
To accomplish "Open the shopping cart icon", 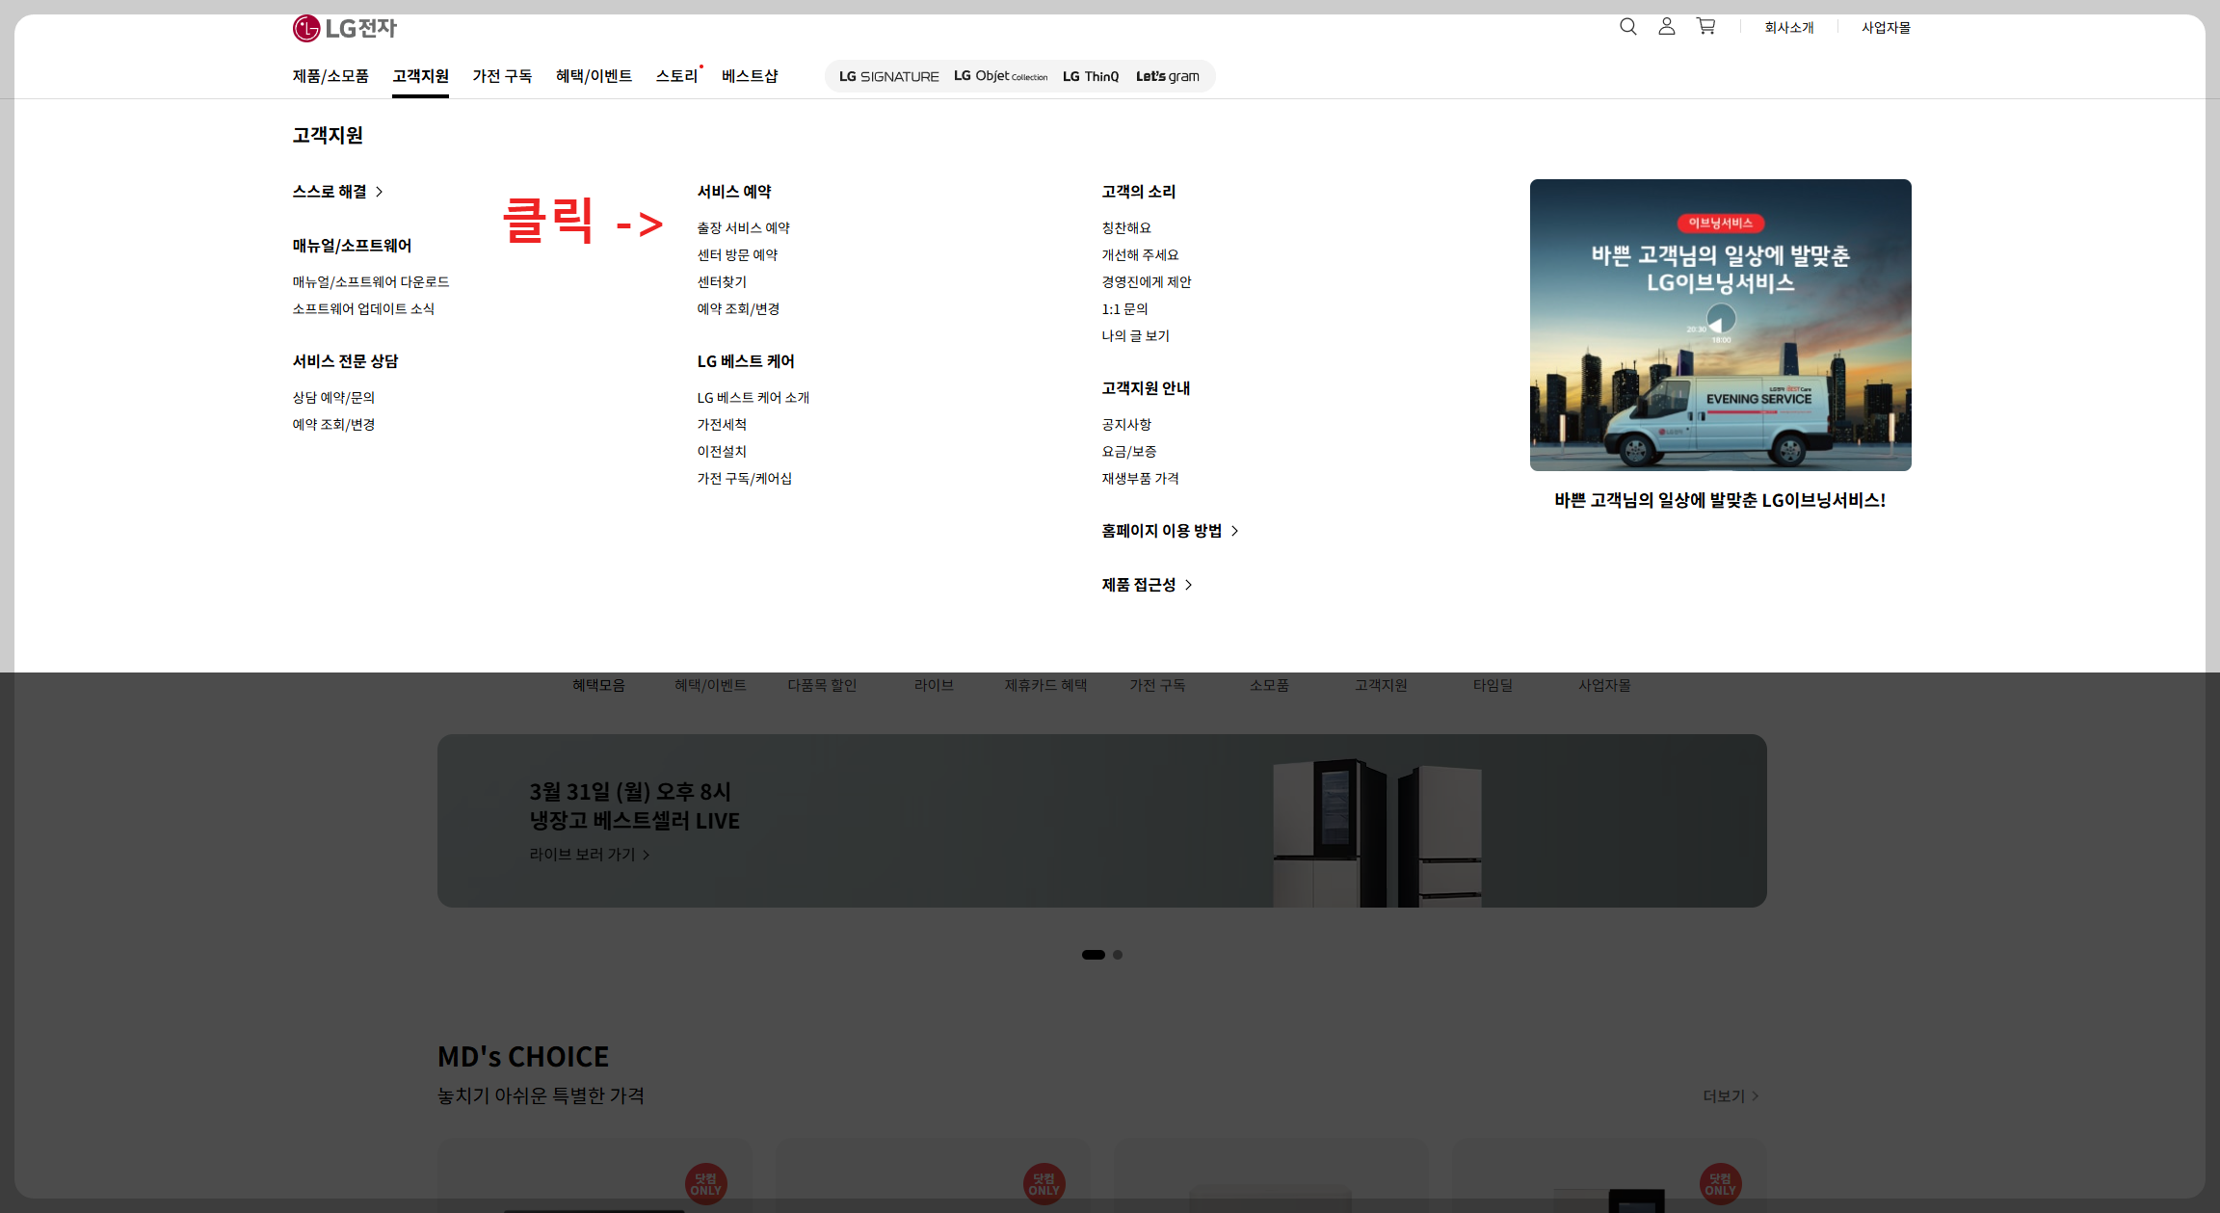I will click(x=1705, y=27).
